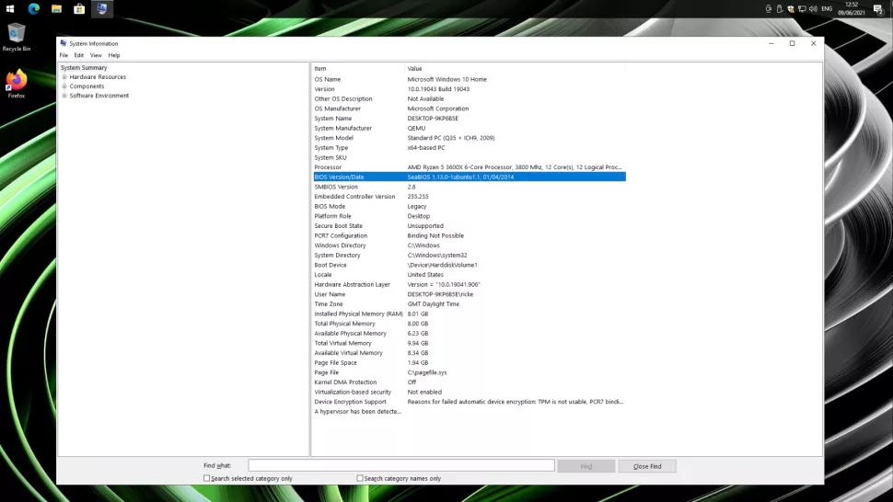Image resolution: width=893 pixels, height=502 pixels.
Task: Open the File menu
Action: (x=64, y=55)
